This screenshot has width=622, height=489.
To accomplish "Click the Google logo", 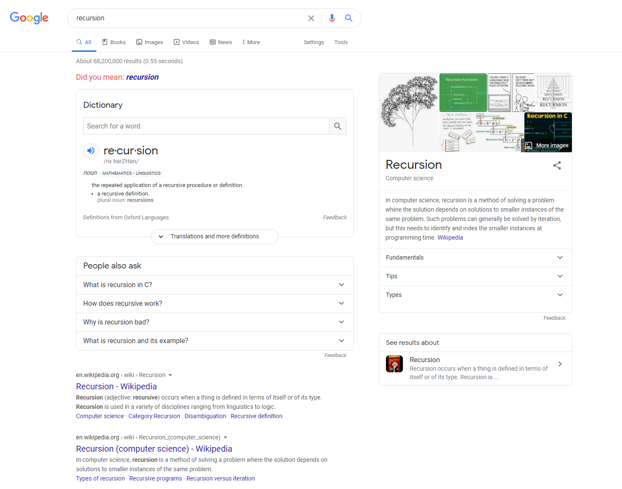I will click(28, 18).
